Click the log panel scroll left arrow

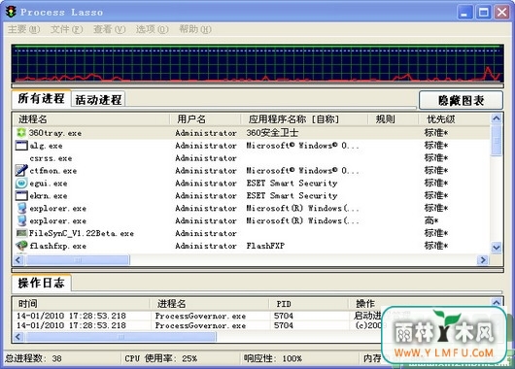(18, 337)
